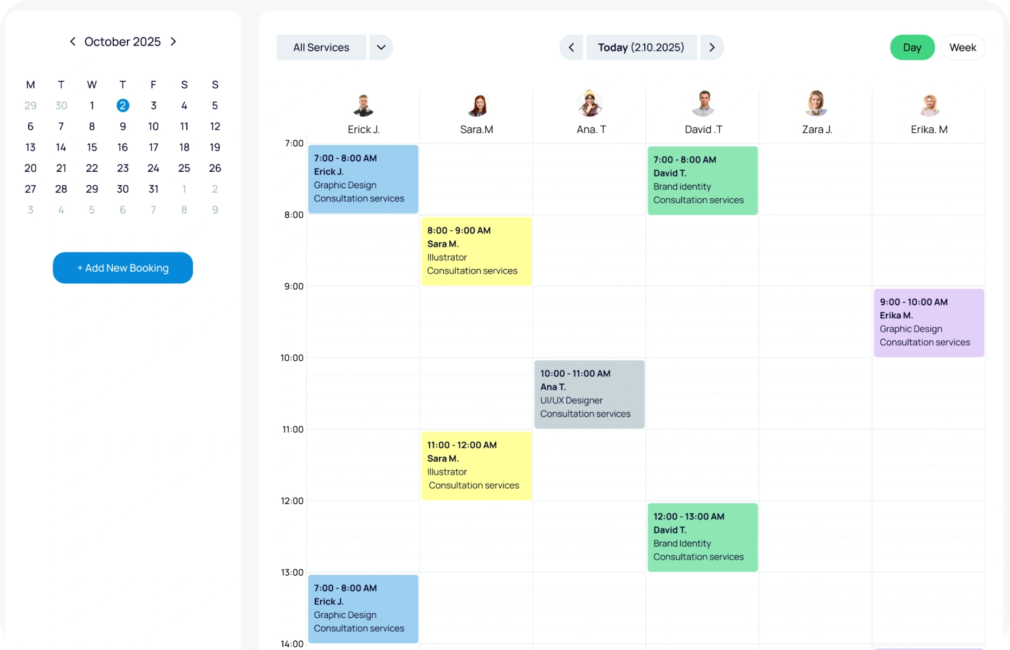Open Ana T.'s 10:00 UI/UX Designer booking
The width and height of the screenshot is (1010, 650).
pos(590,394)
